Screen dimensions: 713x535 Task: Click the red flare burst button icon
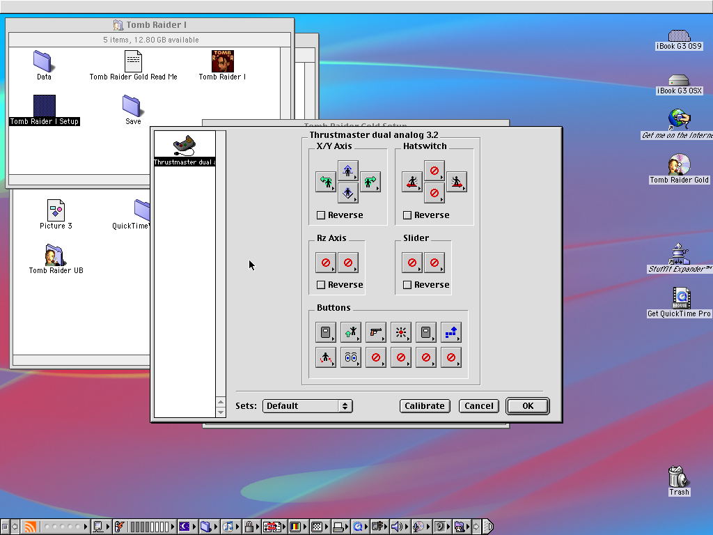[400, 333]
